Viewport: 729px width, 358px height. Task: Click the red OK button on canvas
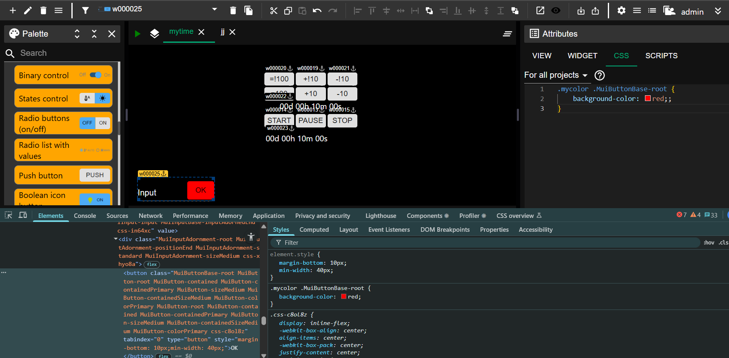coord(201,190)
